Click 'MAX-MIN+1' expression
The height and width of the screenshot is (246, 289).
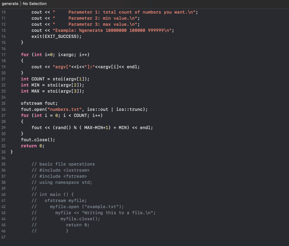(96, 128)
